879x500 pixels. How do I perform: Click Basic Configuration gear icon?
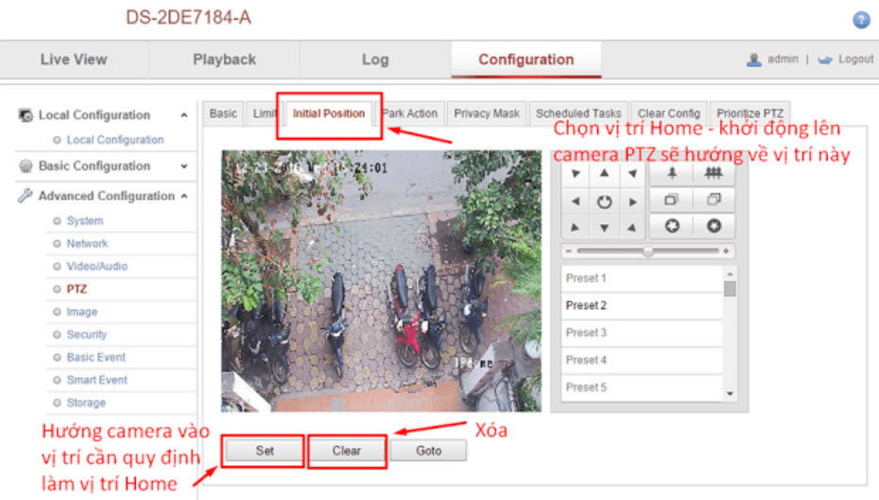(x=26, y=166)
